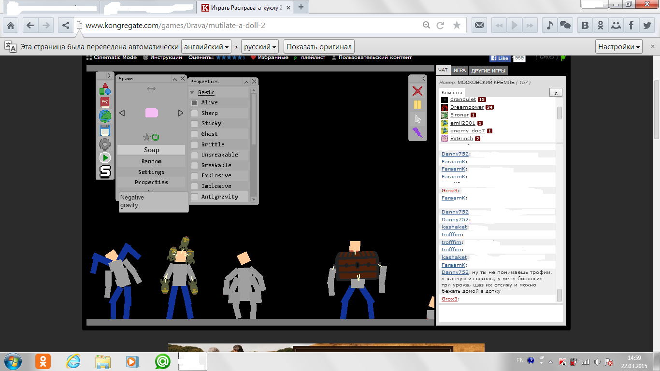Enable the Implosive checkbox
This screenshot has width=660, height=371.
click(x=194, y=186)
